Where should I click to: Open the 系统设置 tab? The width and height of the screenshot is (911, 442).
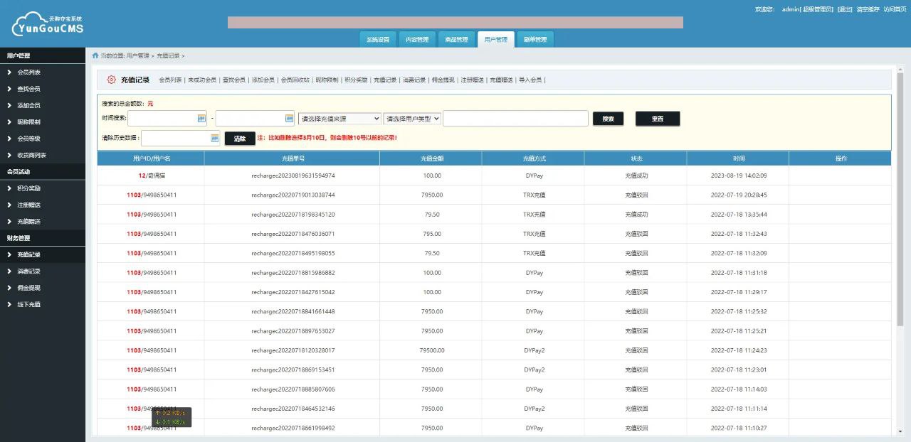pyautogui.click(x=378, y=40)
